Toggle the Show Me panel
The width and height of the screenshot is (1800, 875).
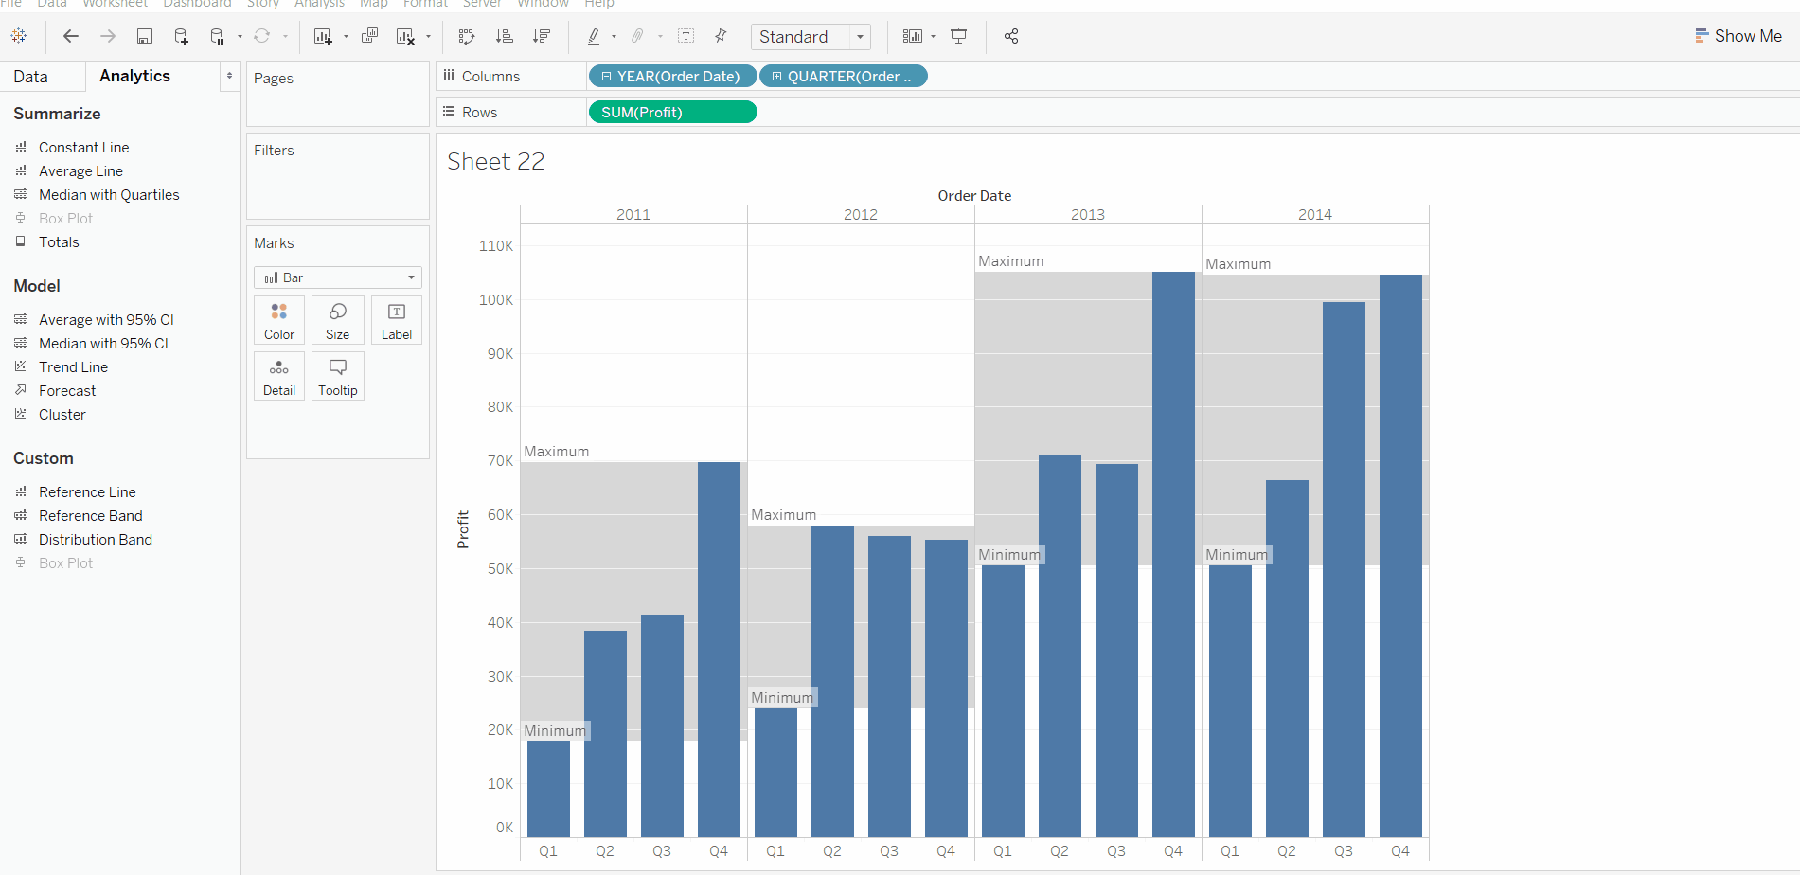[x=1738, y=36]
